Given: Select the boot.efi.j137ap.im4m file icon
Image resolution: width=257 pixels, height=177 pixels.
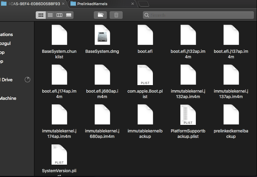Looking at the screenshot, I should point(231,35).
